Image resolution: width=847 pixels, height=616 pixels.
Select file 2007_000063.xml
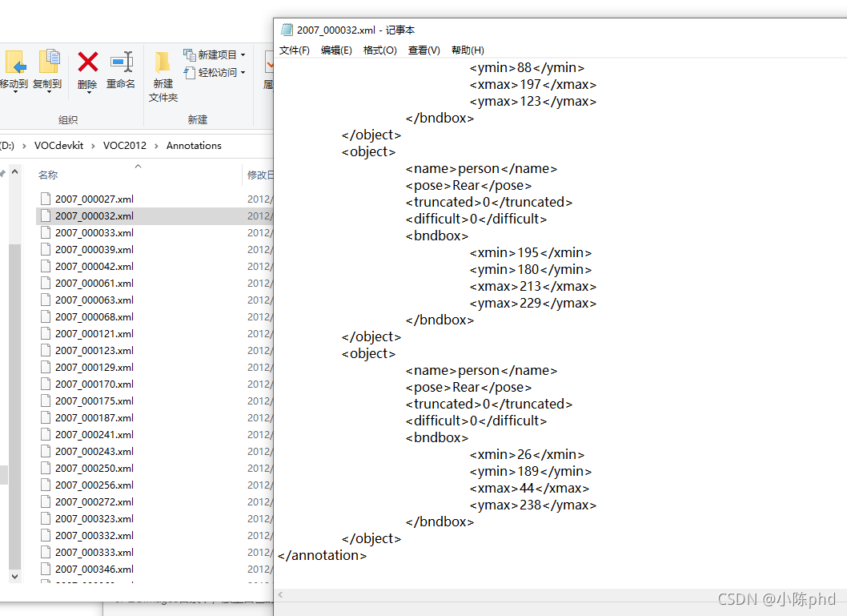point(94,300)
